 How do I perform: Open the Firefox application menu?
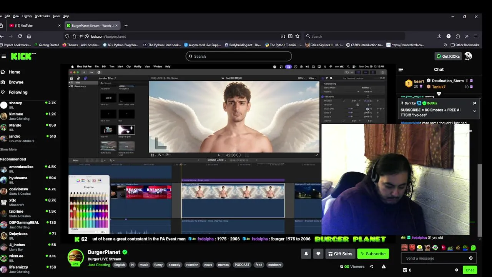(x=476, y=36)
